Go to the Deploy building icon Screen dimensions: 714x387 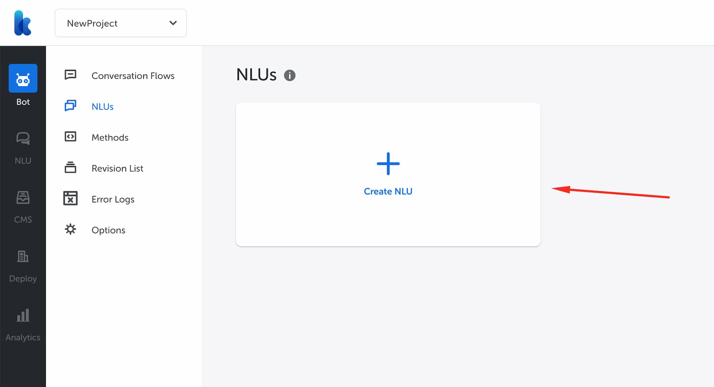pos(23,256)
